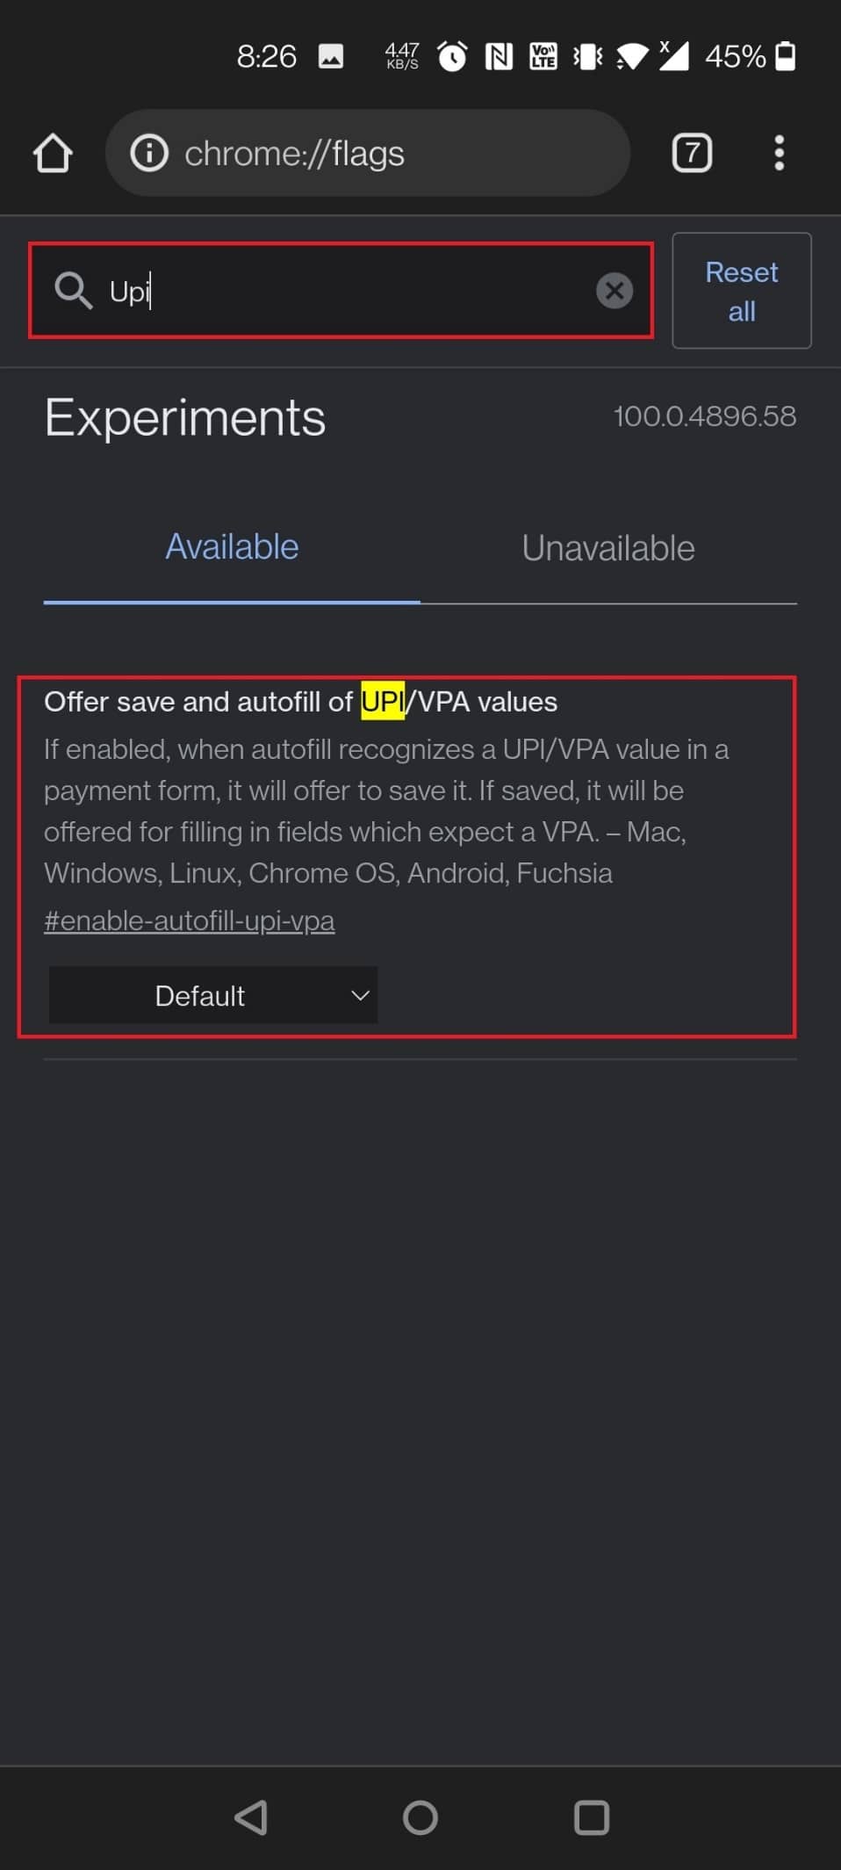
Task: Expand the Default flag state dropdown
Action: coord(212,995)
